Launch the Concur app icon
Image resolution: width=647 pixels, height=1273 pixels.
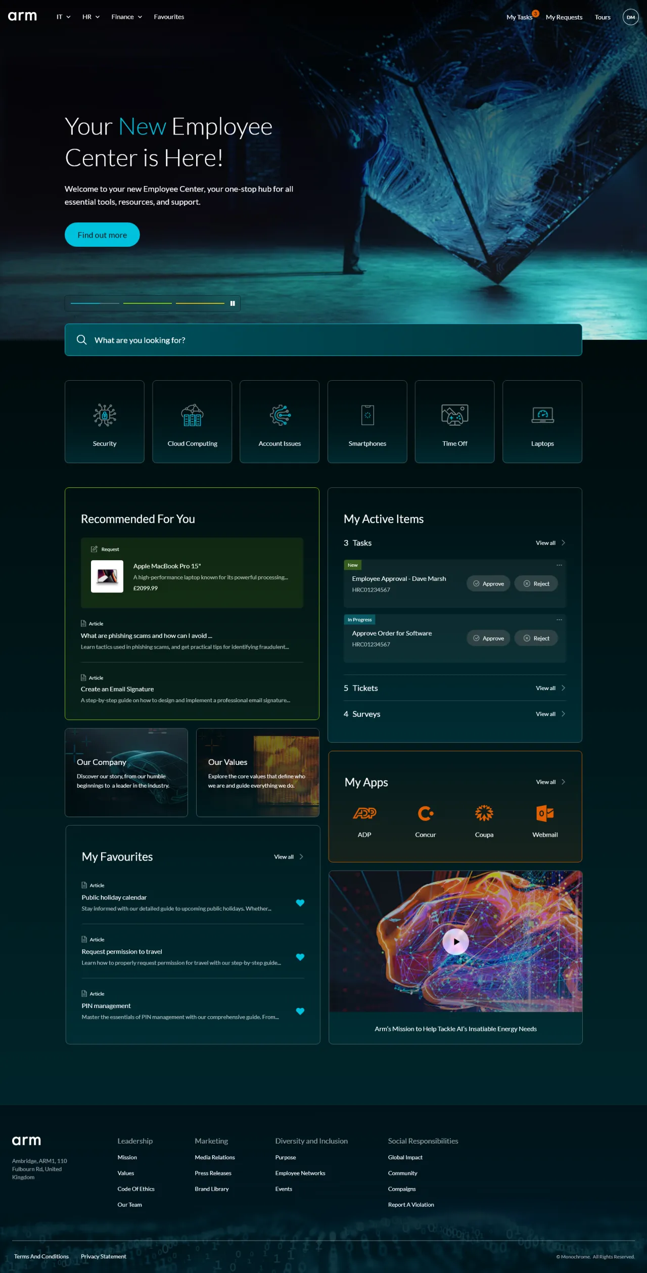point(426,813)
